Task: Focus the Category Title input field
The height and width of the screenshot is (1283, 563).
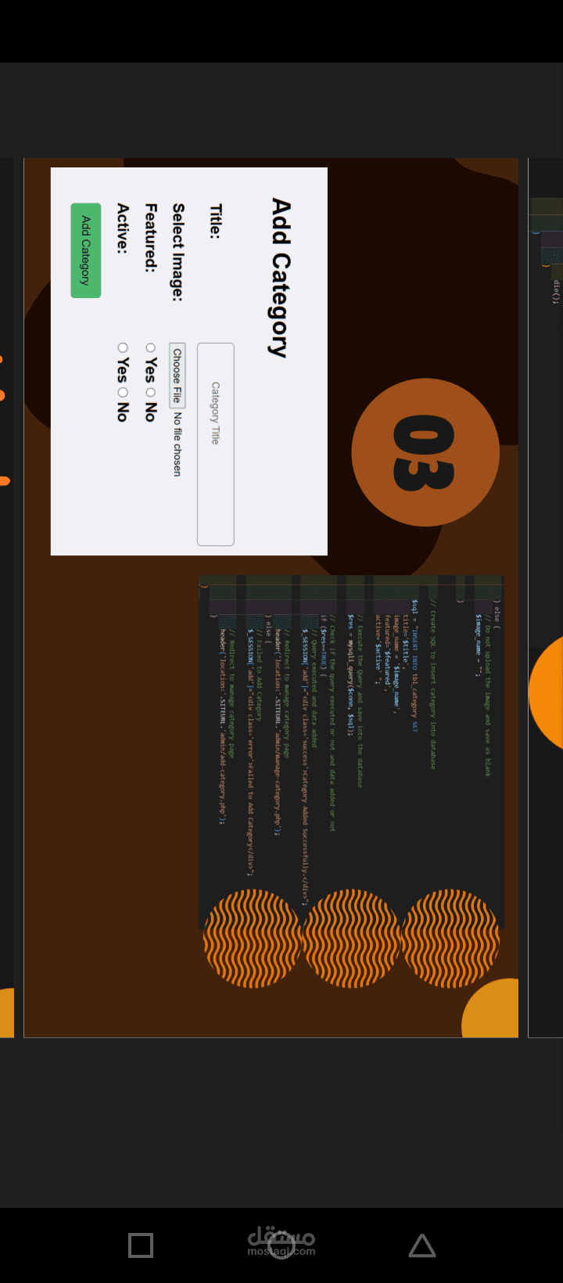Action: (216, 444)
